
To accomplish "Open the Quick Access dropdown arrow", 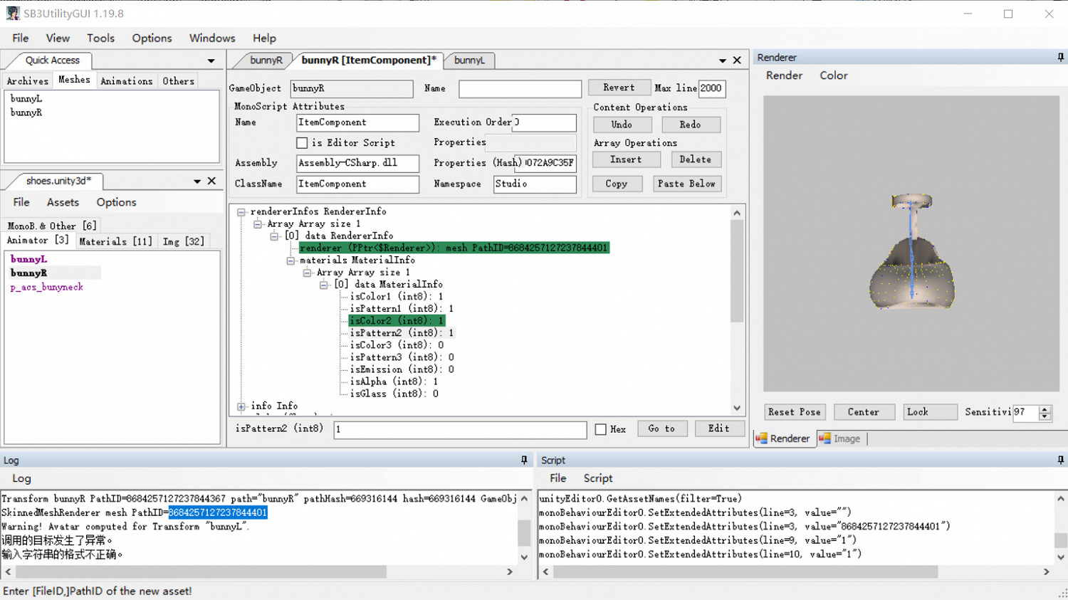I will click(211, 61).
